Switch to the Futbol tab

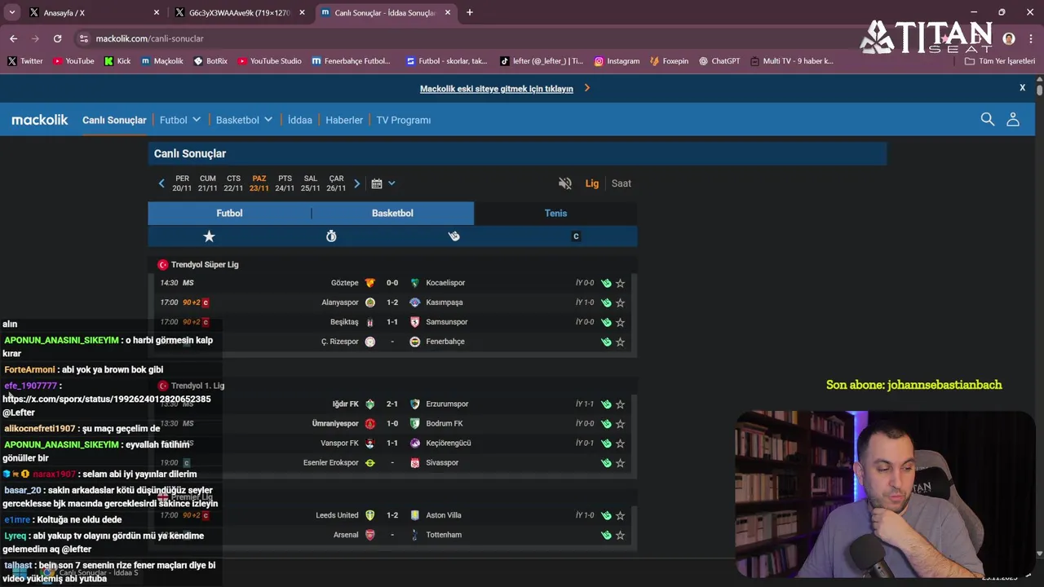[229, 213]
